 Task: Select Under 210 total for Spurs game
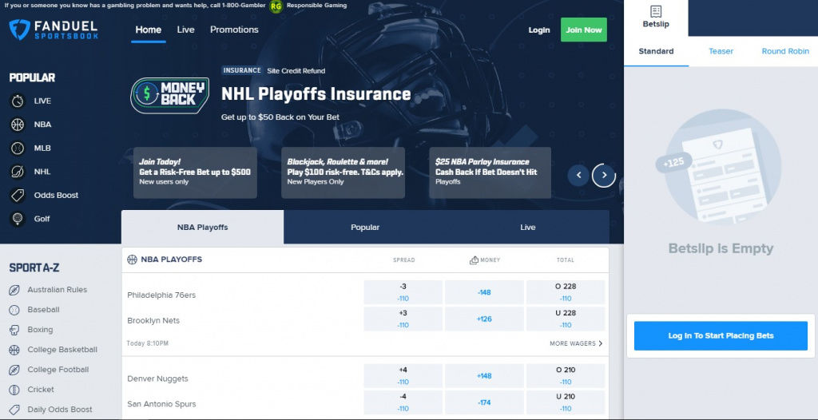566,402
